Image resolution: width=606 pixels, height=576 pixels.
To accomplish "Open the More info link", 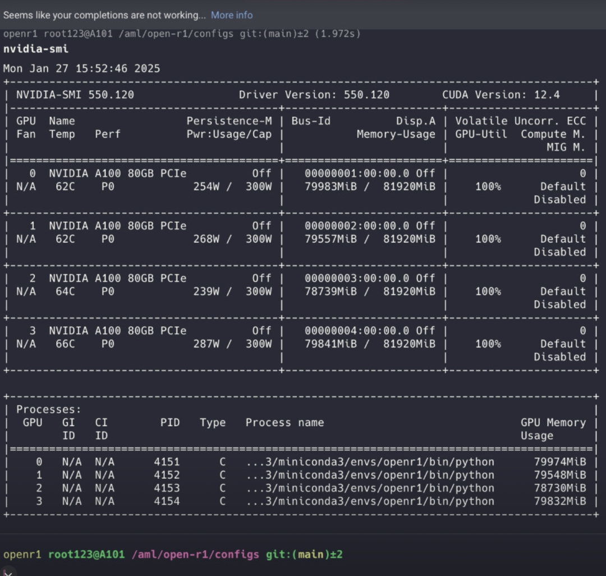I will tap(232, 15).
